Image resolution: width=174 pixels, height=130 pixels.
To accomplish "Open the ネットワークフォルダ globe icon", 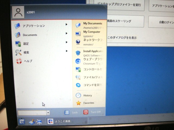I will 78,42.
